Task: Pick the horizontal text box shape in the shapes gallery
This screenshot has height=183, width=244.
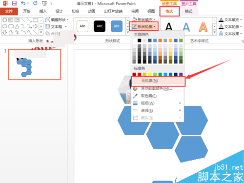Action: pos(11,20)
